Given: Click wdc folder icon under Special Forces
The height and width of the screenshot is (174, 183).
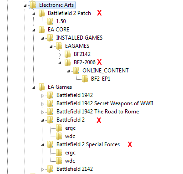Looking at the screenshot, I should tap(59, 161).
